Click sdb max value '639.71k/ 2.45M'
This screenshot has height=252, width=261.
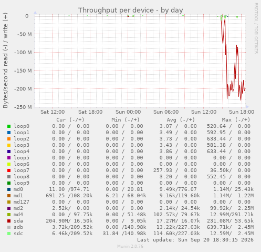(x=230, y=227)
